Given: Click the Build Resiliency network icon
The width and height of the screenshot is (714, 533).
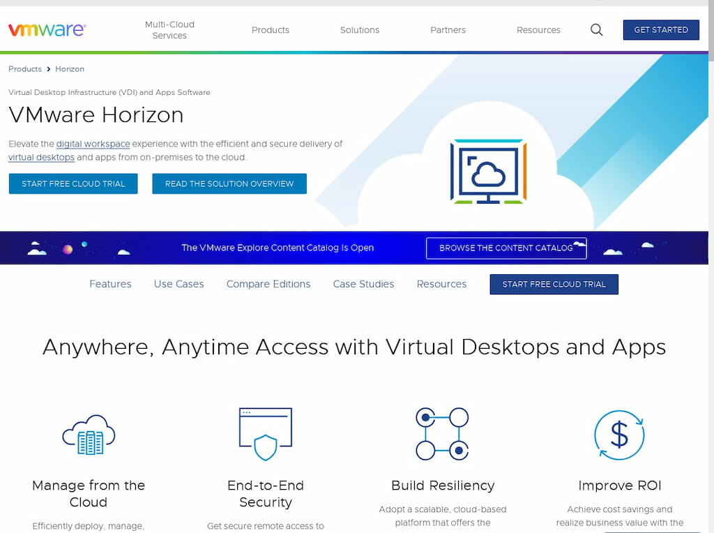Looking at the screenshot, I should [x=442, y=433].
